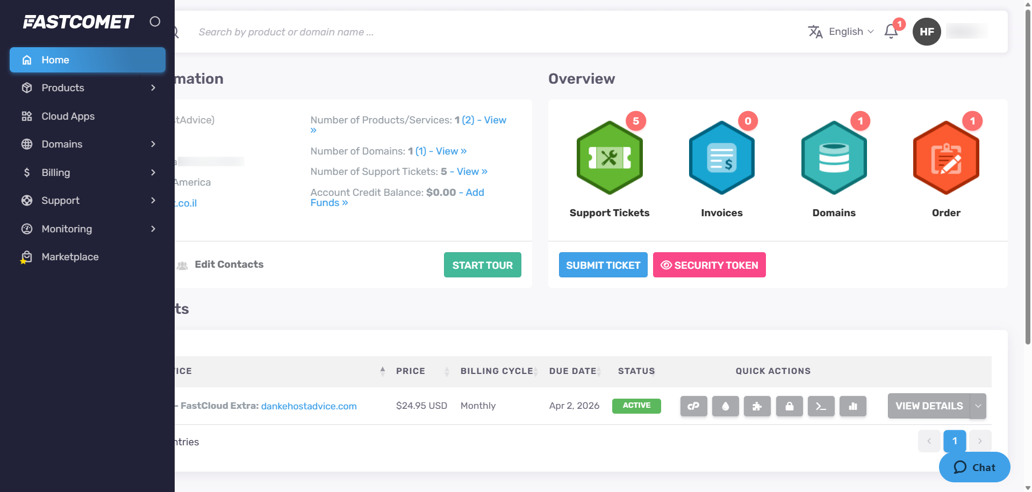Expand the Support chevron
1032x492 pixels.
click(x=153, y=201)
